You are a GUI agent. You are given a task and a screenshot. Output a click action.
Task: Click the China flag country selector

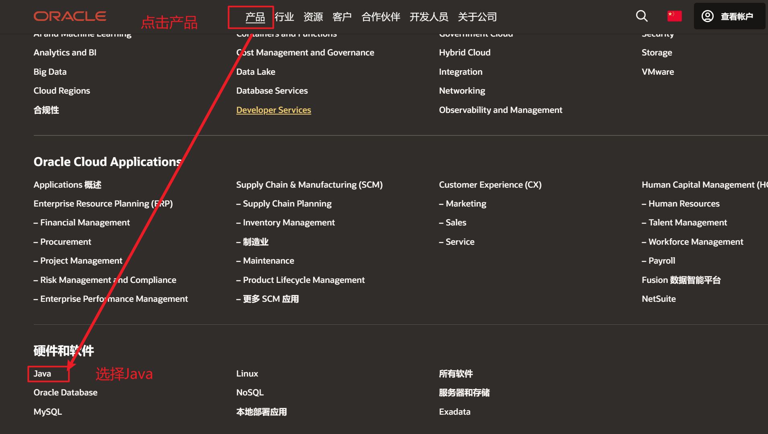[675, 16]
